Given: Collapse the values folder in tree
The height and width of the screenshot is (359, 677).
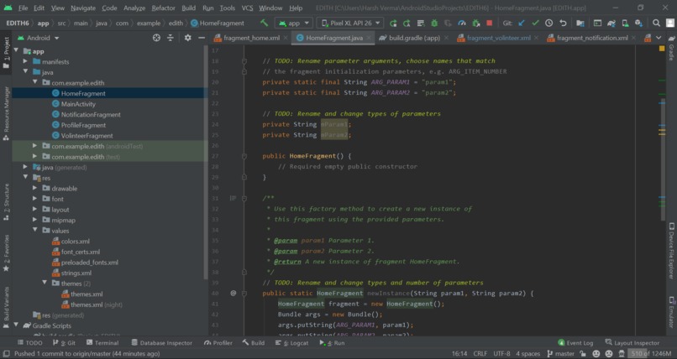Looking at the screenshot, I should tap(34, 230).
